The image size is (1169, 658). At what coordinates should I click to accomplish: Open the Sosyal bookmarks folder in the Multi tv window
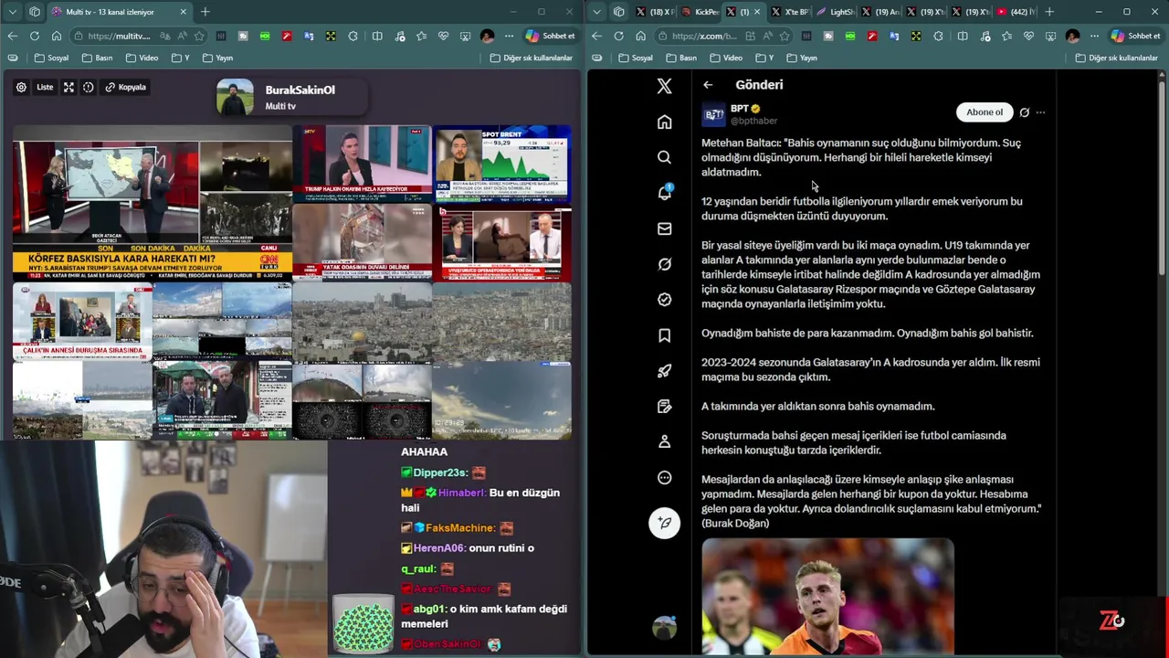pos(51,58)
